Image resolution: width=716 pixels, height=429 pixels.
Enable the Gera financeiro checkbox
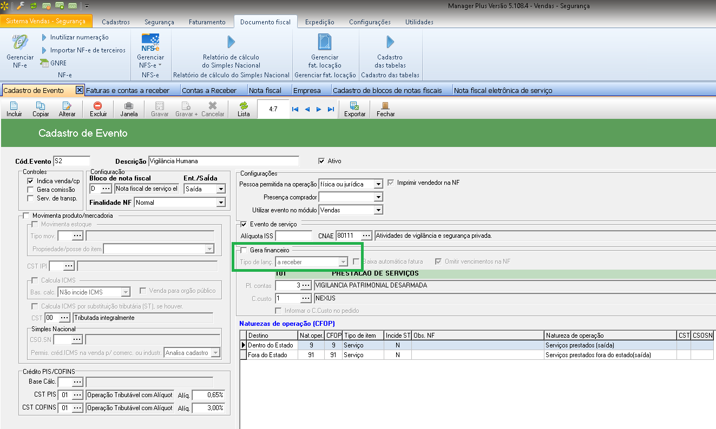click(244, 250)
